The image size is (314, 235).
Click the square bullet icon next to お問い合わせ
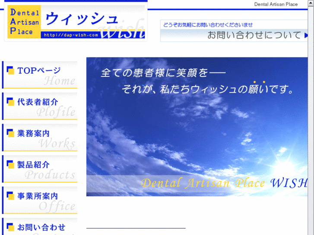pos(10,227)
